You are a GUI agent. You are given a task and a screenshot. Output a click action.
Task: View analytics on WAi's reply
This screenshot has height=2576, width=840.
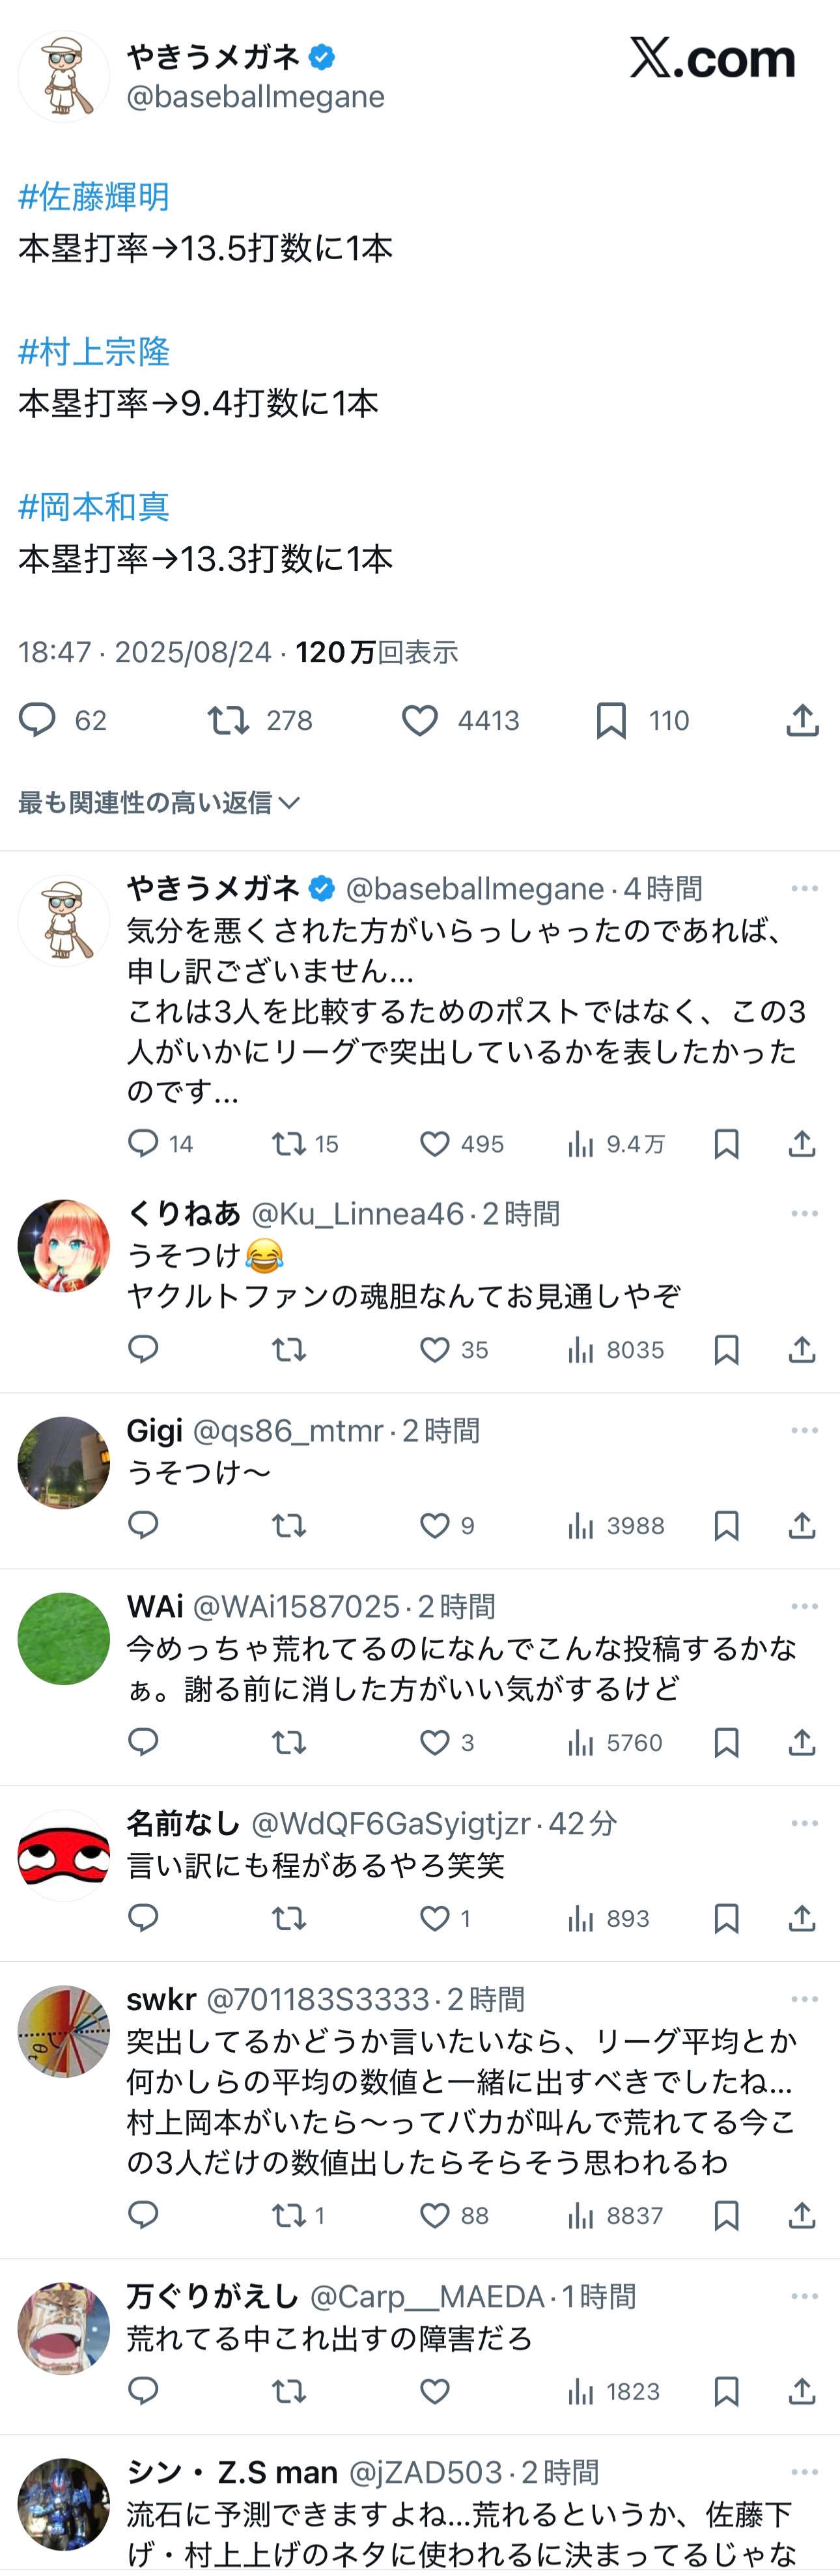(x=581, y=1743)
